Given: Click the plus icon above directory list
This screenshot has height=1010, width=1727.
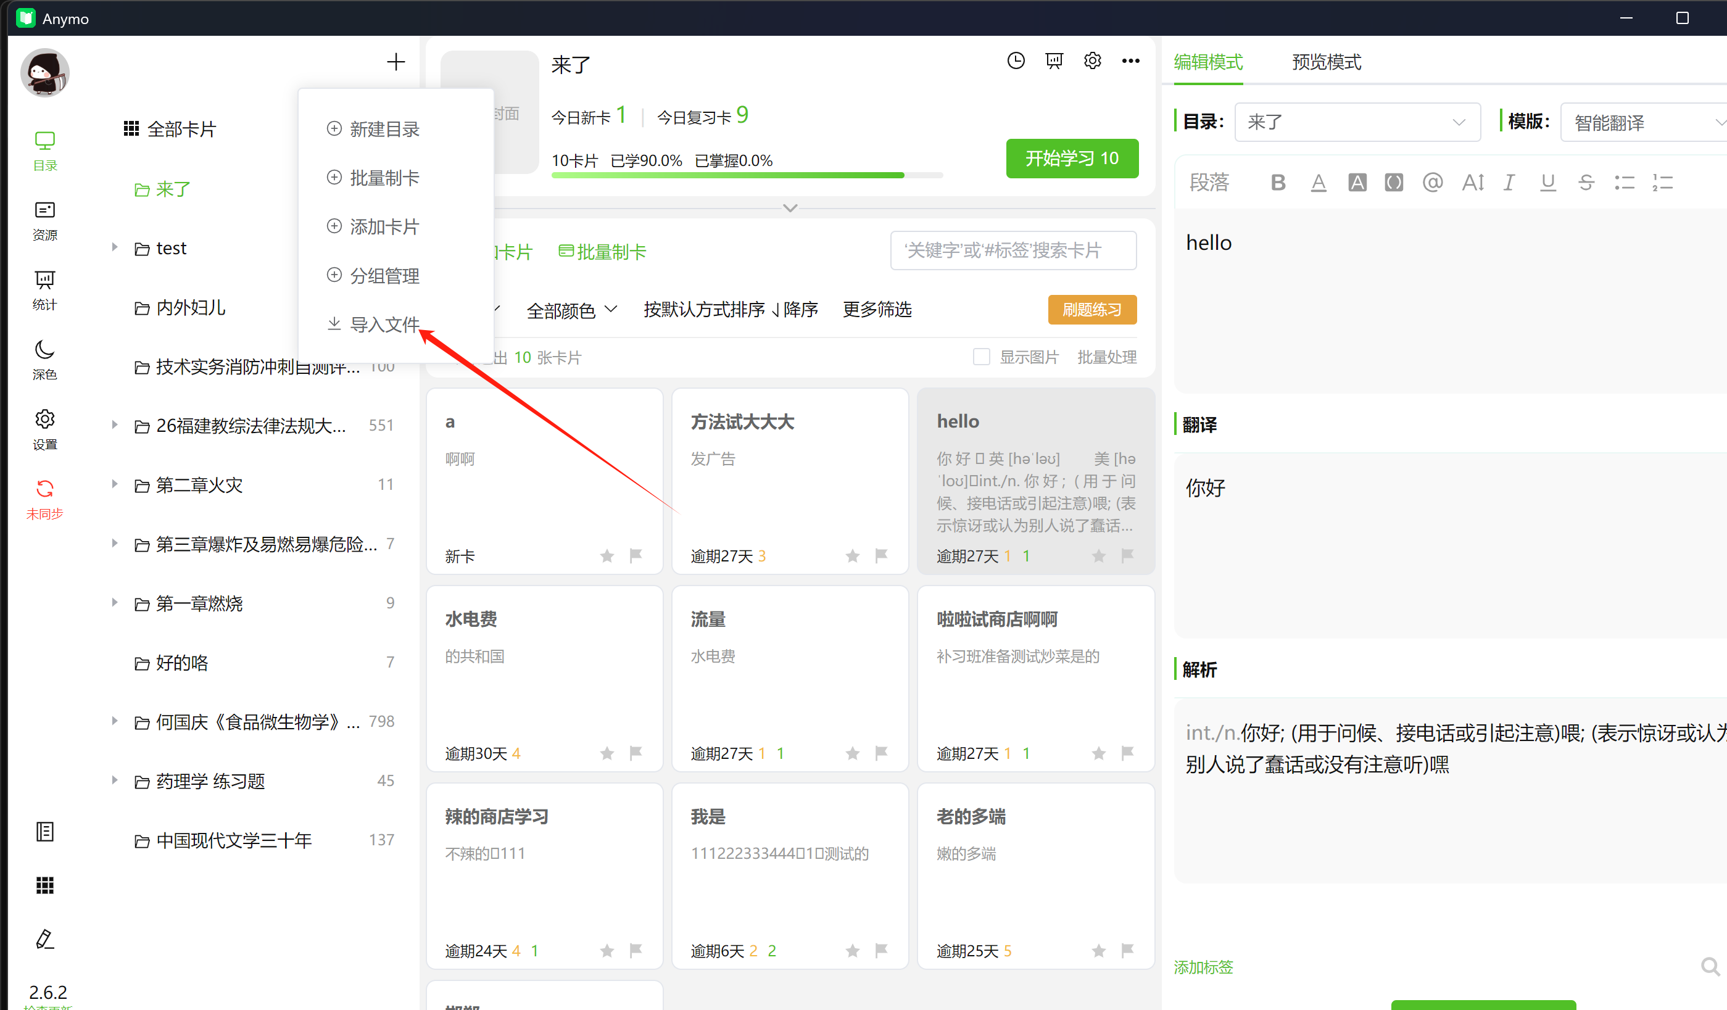Looking at the screenshot, I should tap(396, 62).
